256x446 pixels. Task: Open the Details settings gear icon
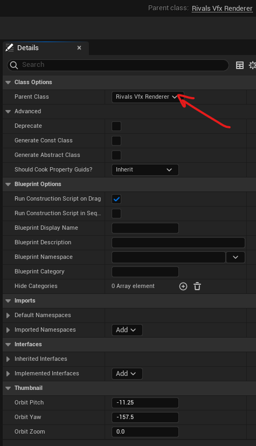point(252,65)
